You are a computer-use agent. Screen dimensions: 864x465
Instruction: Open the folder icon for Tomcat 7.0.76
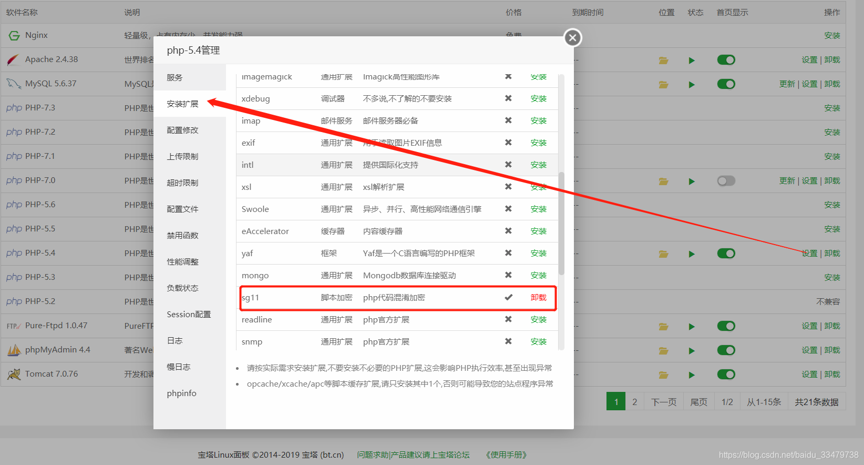coord(664,375)
